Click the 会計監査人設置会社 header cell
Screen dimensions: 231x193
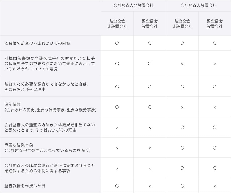pos(198,6)
